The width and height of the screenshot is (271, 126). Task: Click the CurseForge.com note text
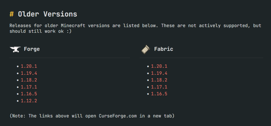coord(92,116)
